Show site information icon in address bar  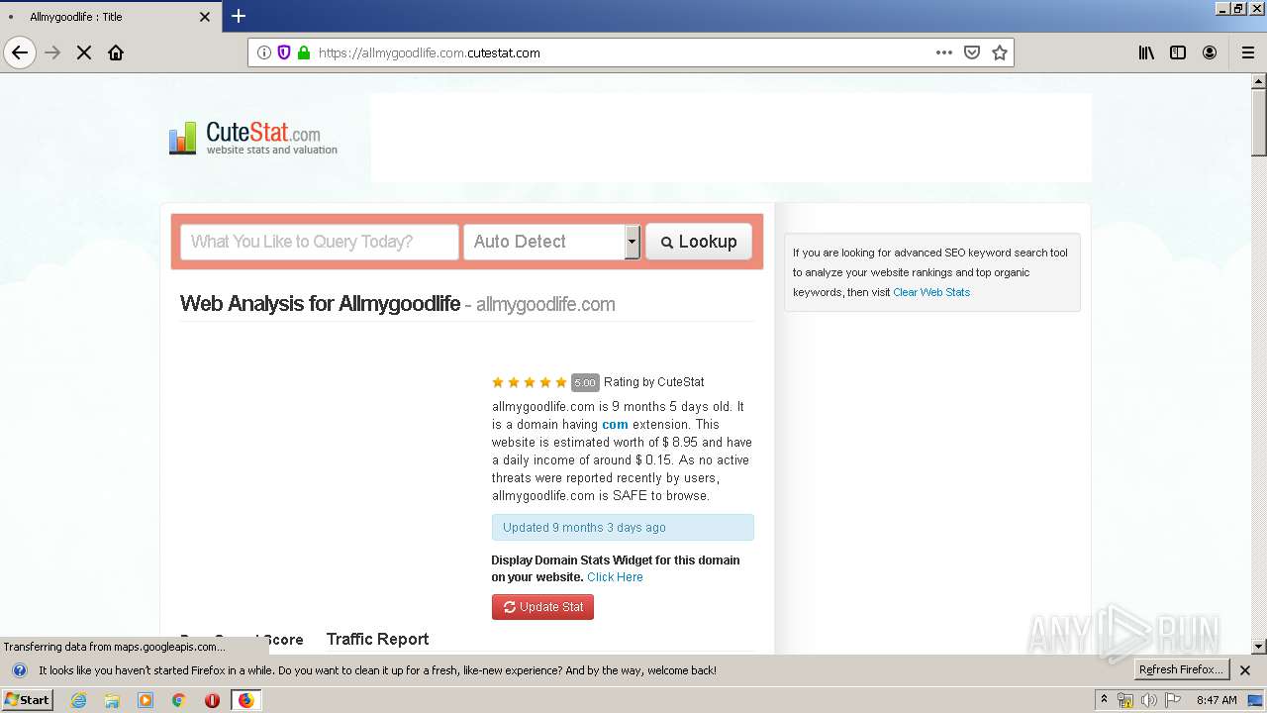coord(264,52)
